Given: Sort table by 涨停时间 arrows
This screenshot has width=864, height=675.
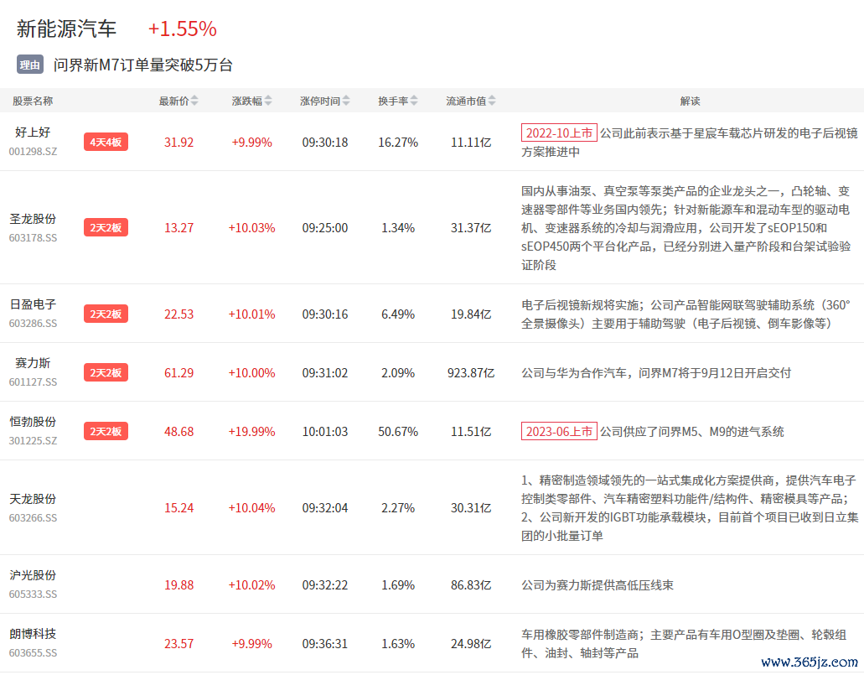Looking at the screenshot, I should coord(346,101).
